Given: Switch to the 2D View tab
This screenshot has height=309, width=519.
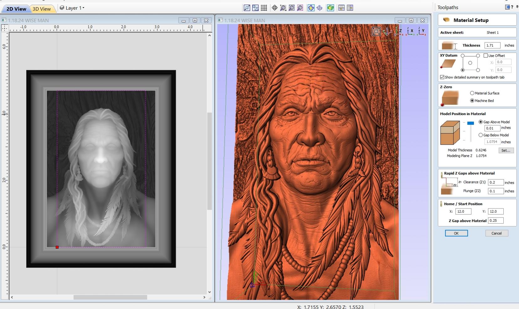Looking at the screenshot, I should click(x=16, y=9).
